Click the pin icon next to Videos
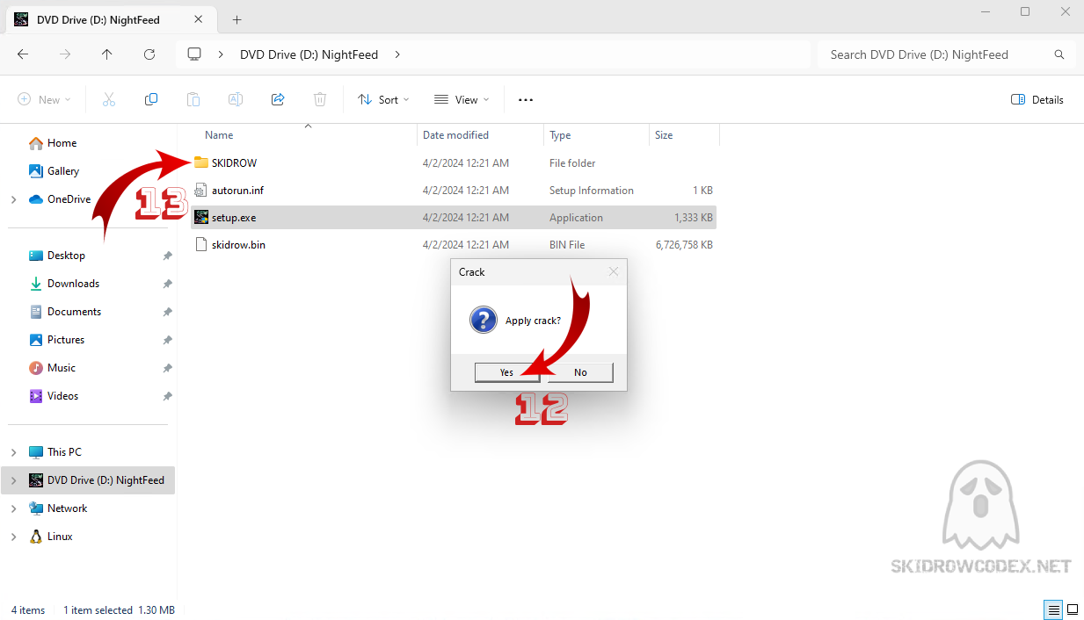 pos(167,396)
